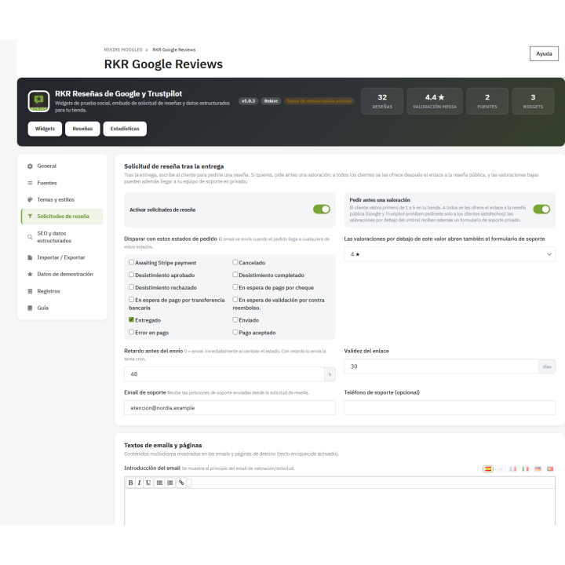
Task: Insert link in email editor
Action: pyautogui.click(x=181, y=483)
